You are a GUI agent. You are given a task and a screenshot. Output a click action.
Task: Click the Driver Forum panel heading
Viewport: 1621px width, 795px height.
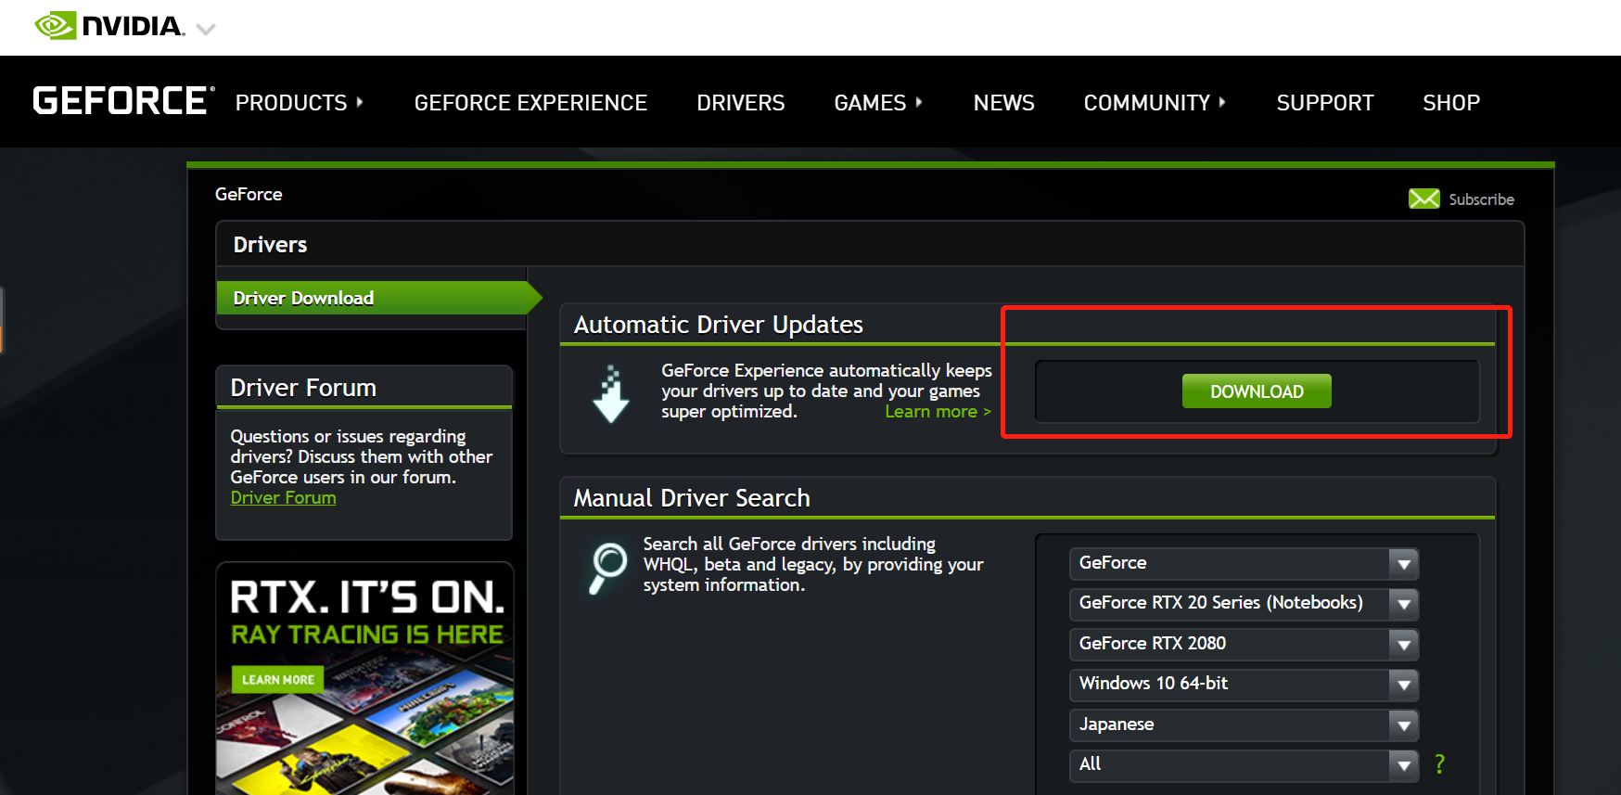[x=303, y=388]
